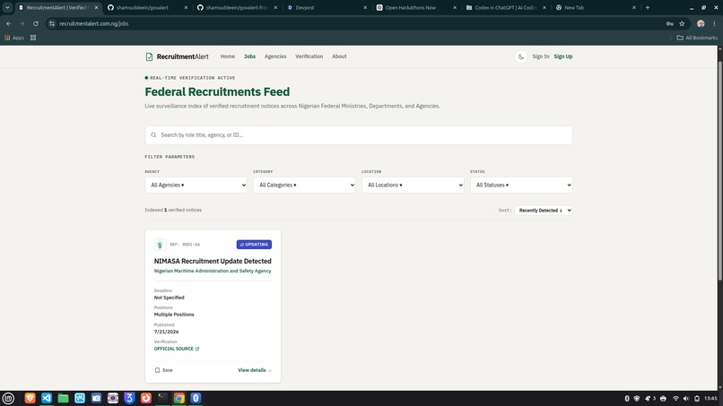Screen dimensions: 723x406
Task: Click the tab groups grid icon in bookmarks bar
Action: [x=33, y=38]
